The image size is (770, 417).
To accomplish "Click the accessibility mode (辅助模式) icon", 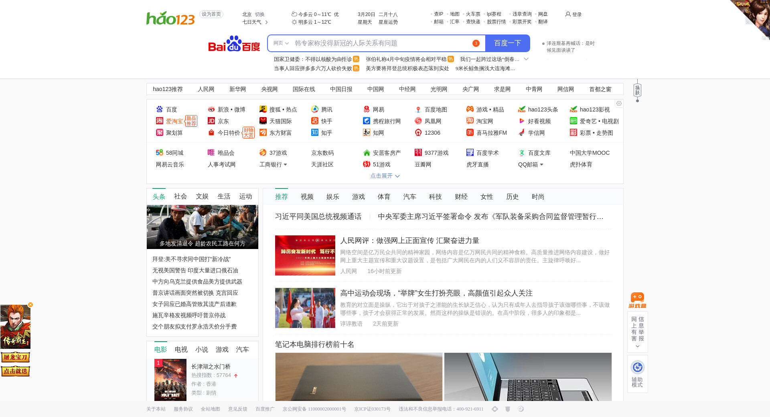I will (x=637, y=367).
